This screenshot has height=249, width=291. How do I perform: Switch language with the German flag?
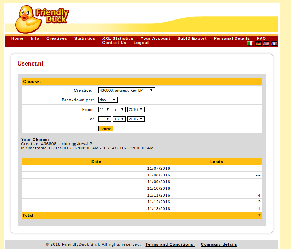258,44
